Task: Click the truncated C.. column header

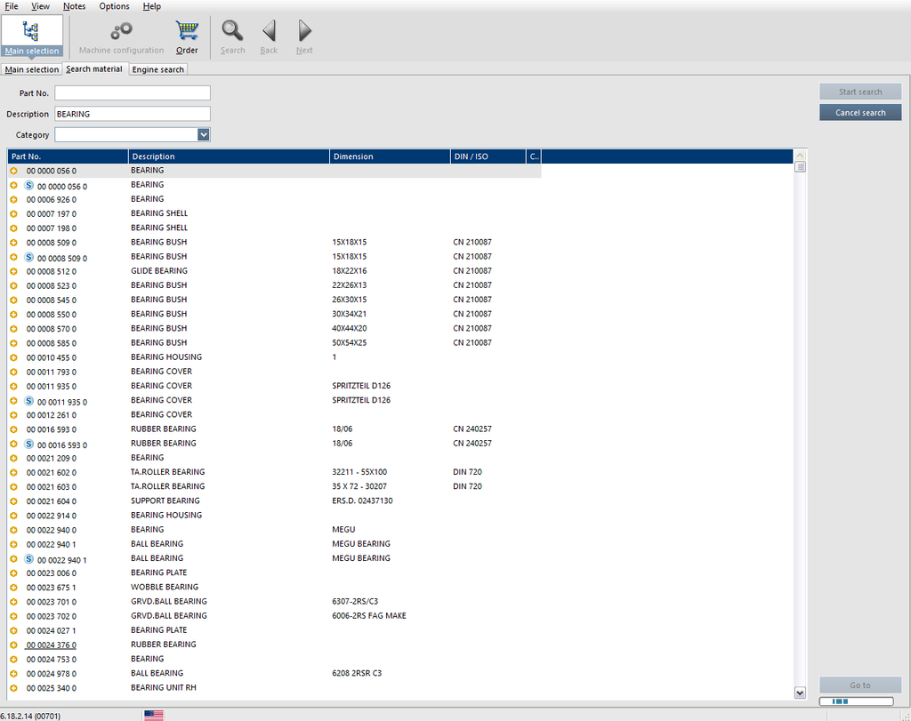Action: (534, 156)
